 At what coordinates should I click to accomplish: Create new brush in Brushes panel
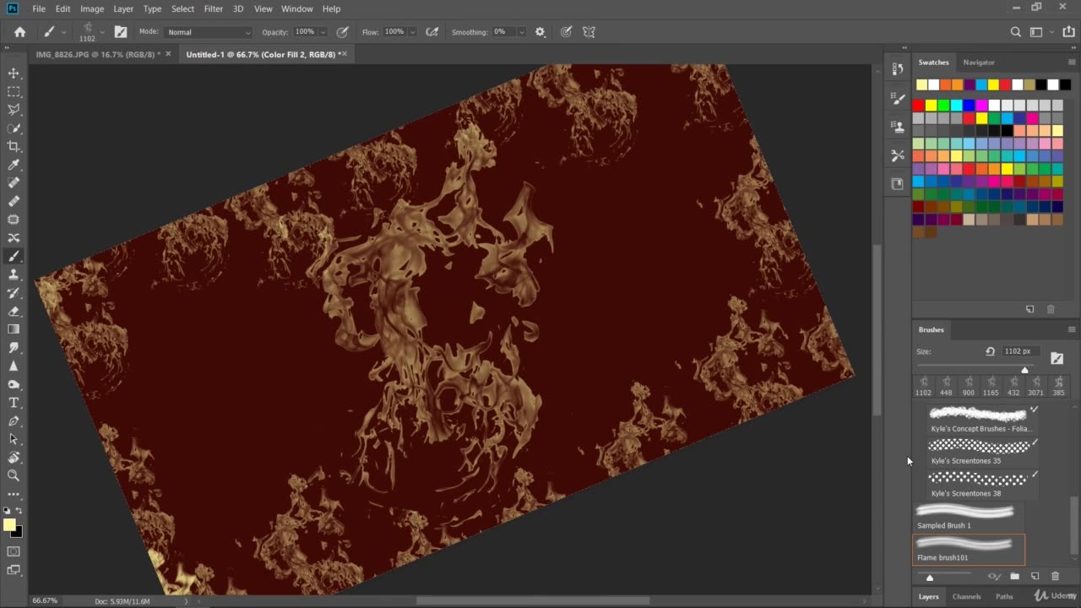[x=1035, y=576]
